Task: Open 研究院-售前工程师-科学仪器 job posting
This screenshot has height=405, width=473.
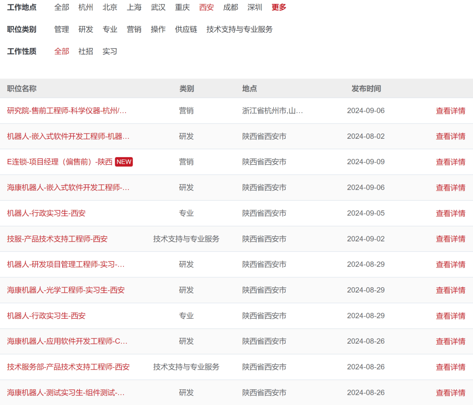Action: tap(67, 111)
